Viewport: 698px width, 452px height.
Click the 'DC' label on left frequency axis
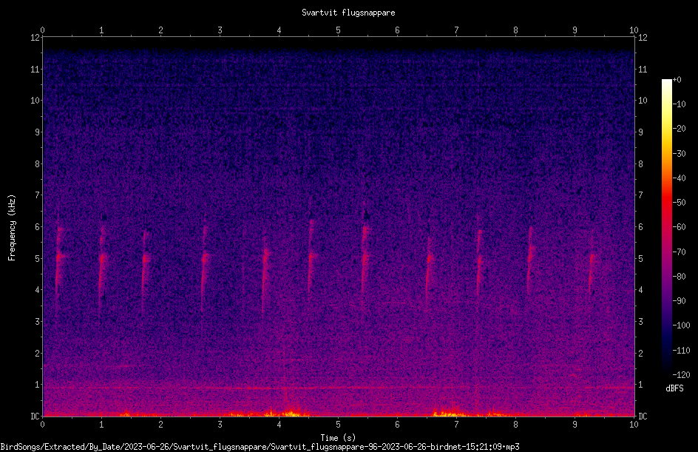tap(35, 416)
